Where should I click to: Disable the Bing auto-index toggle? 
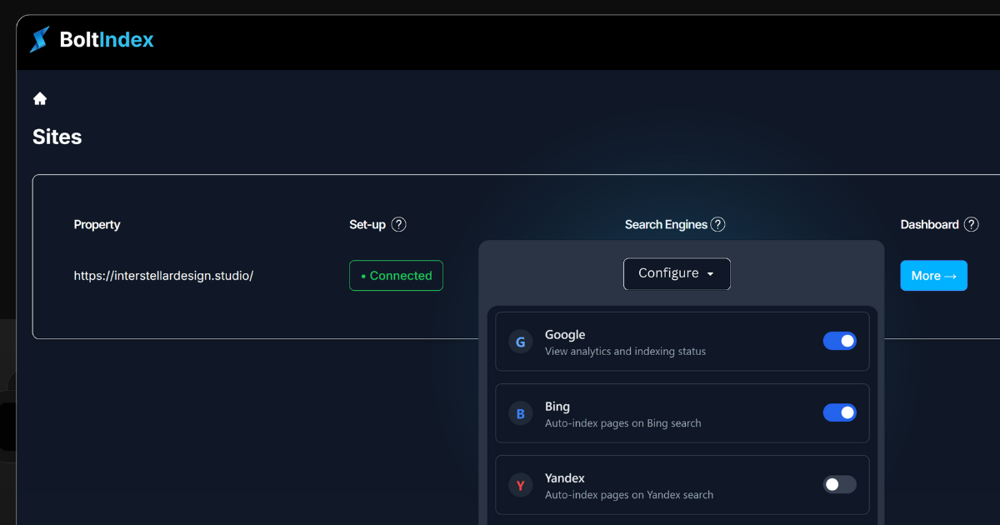840,412
